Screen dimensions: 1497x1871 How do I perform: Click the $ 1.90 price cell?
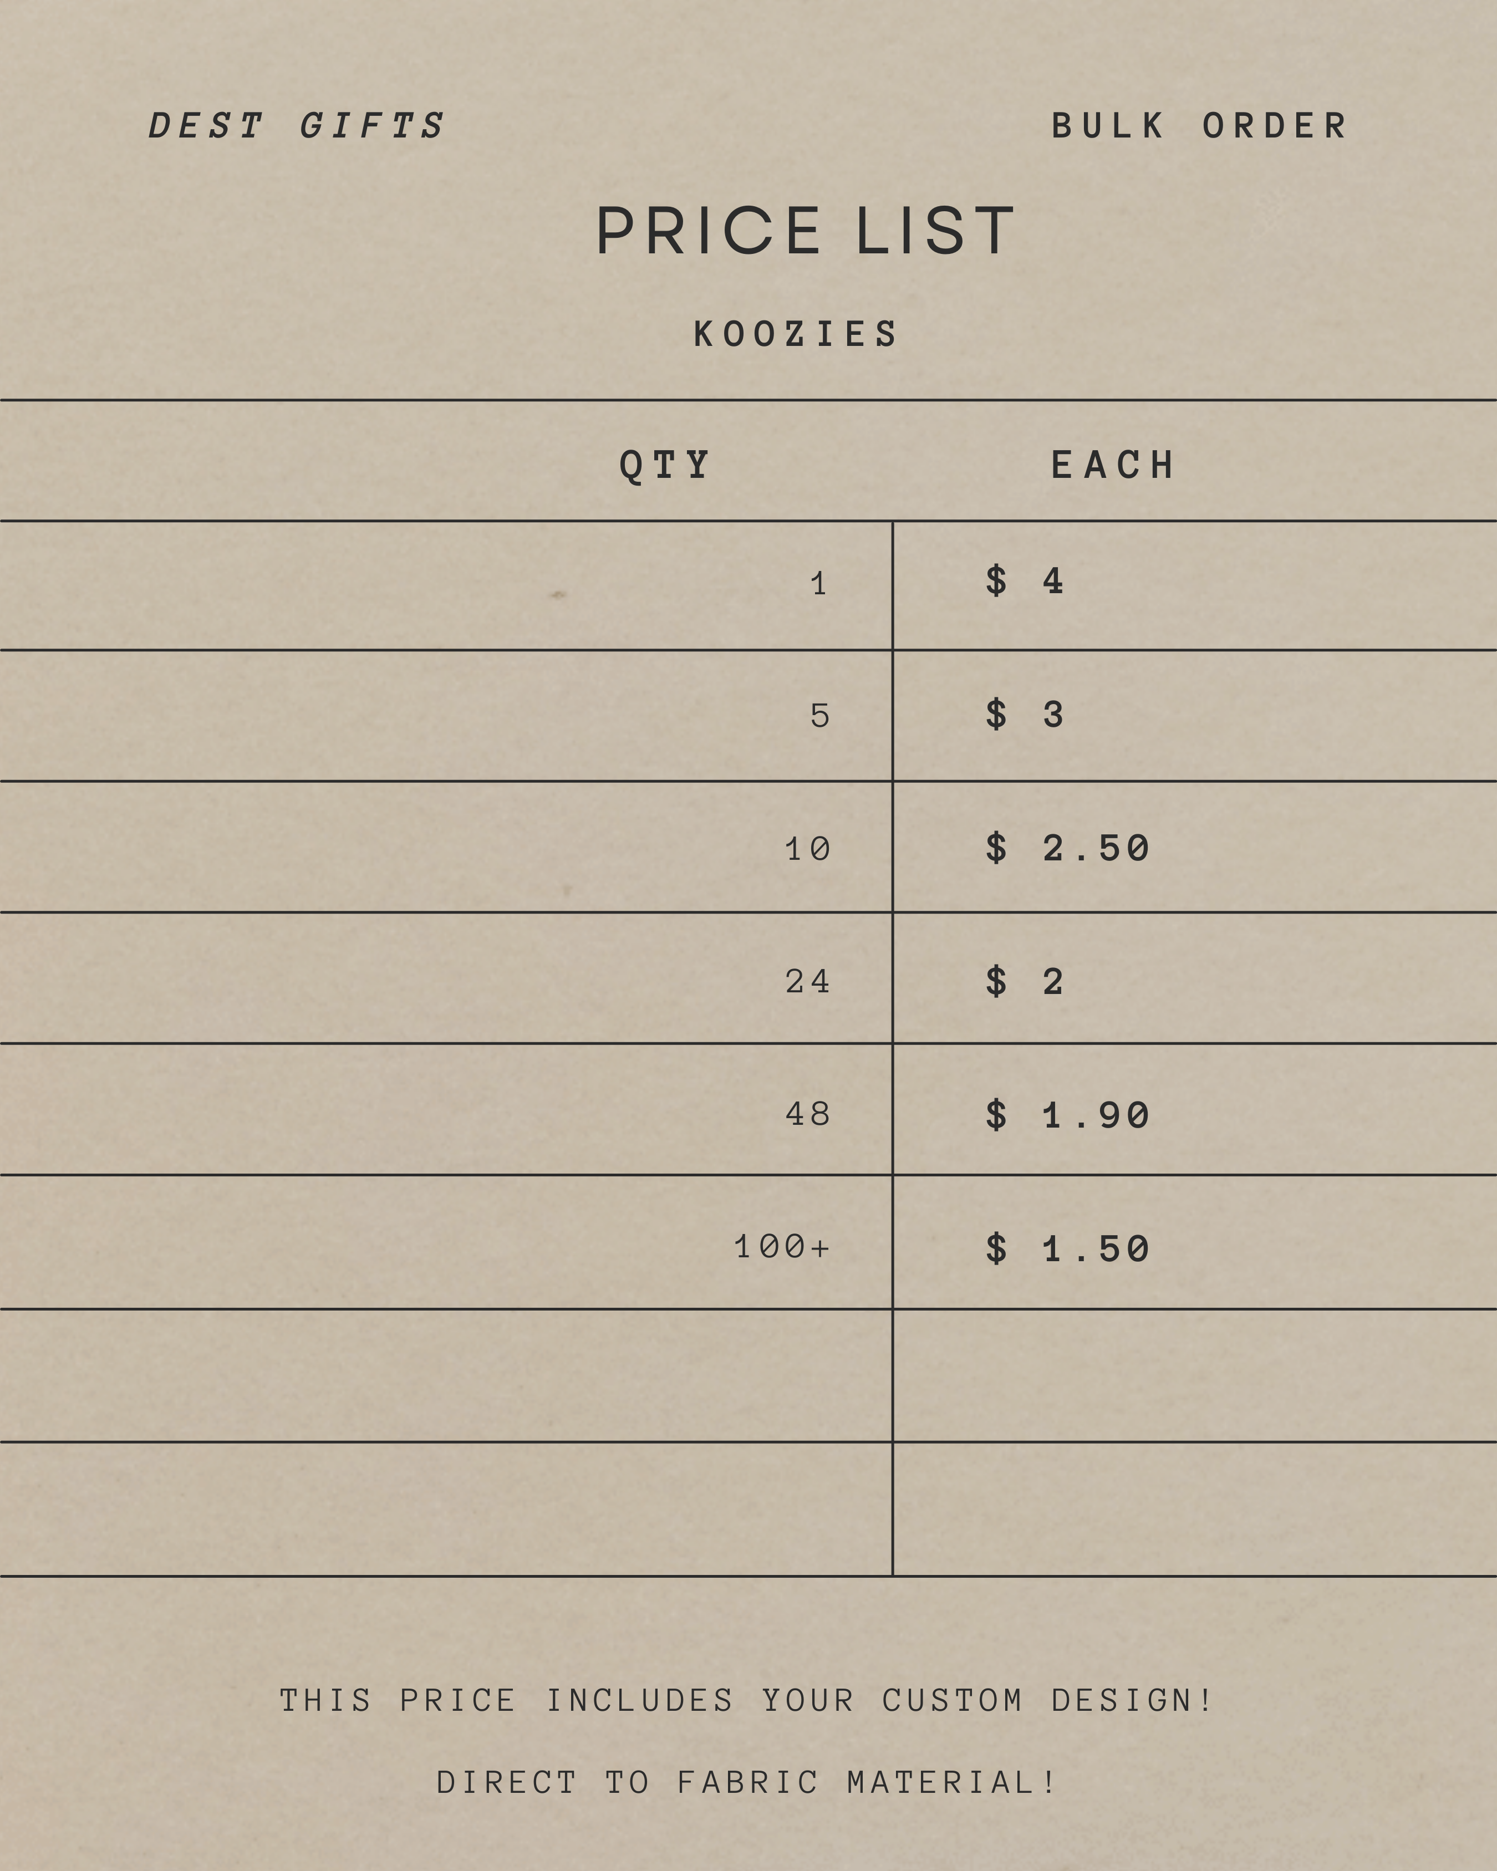pos(1067,1115)
